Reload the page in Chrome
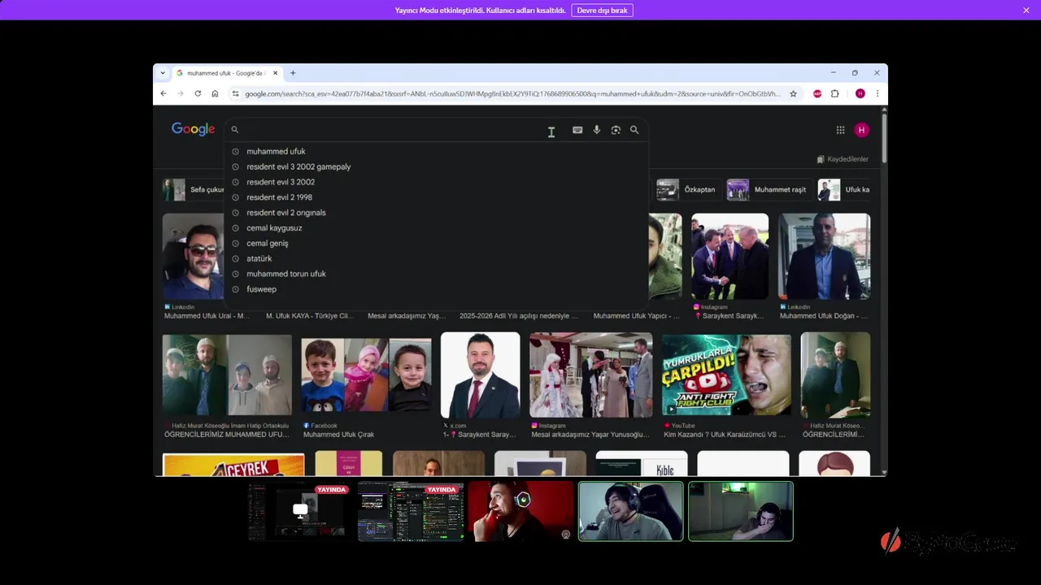Image resolution: width=1041 pixels, height=585 pixels. pyautogui.click(x=198, y=93)
